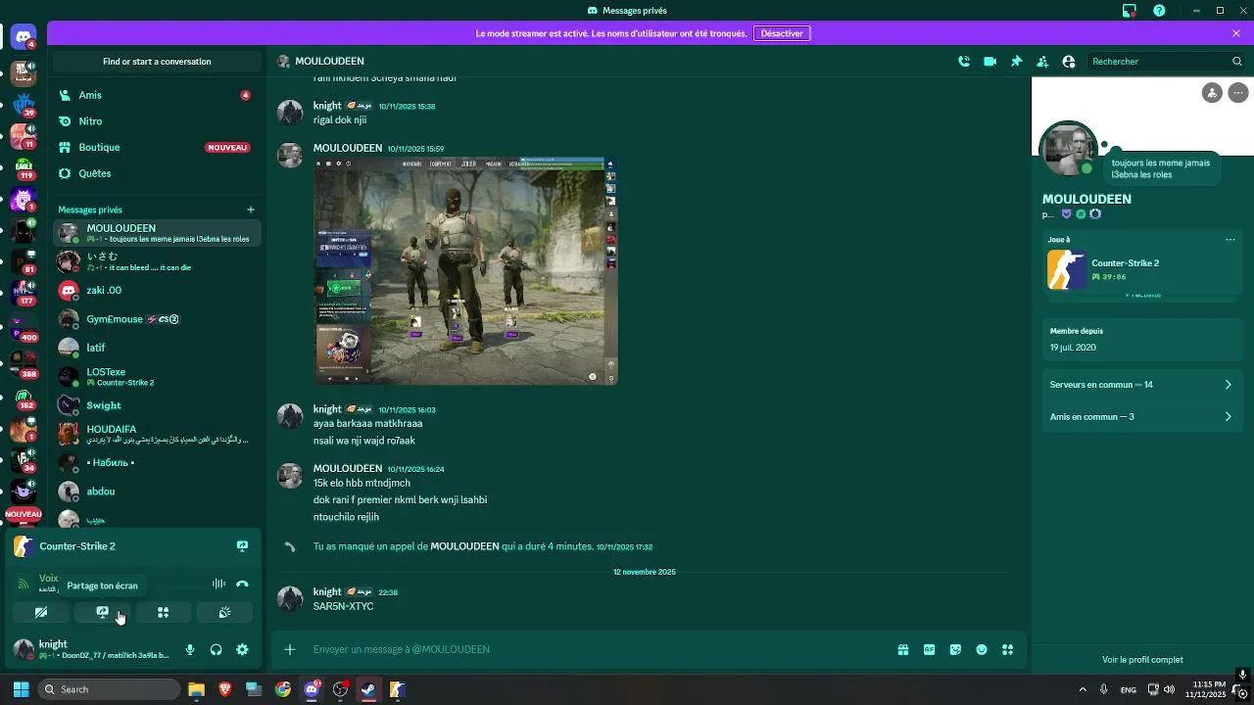Screen dimensions: 1254x705
Task: Open the emoji picker
Action: pyautogui.click(x=982, y=649)
